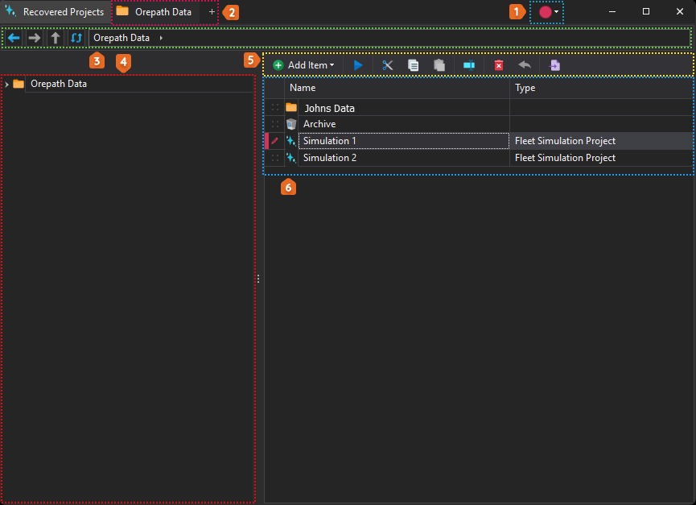Click the Cut scissors icon
The height and width of the screenshot is (505, 696).
(387, 65)
